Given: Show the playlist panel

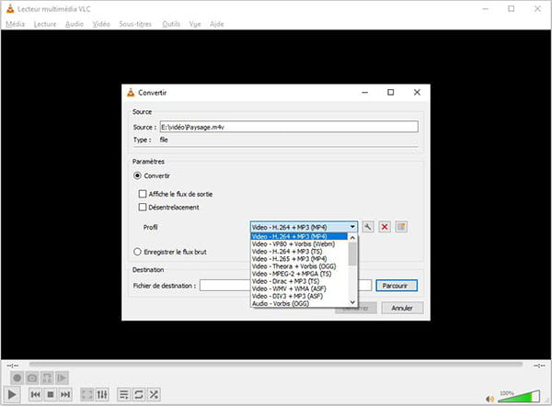Looking at the screenshot, I should click(x=124, y=395).
